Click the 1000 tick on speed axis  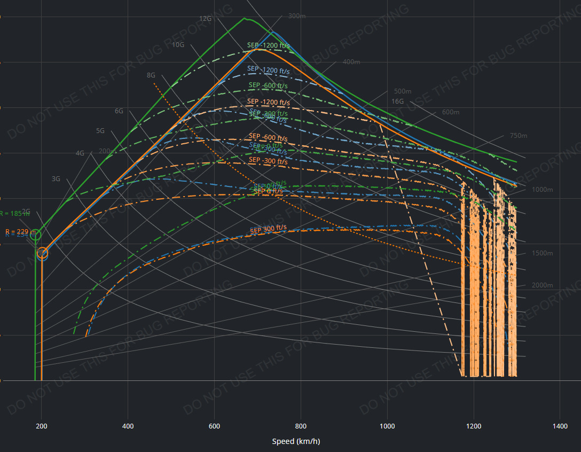point(387,426)
